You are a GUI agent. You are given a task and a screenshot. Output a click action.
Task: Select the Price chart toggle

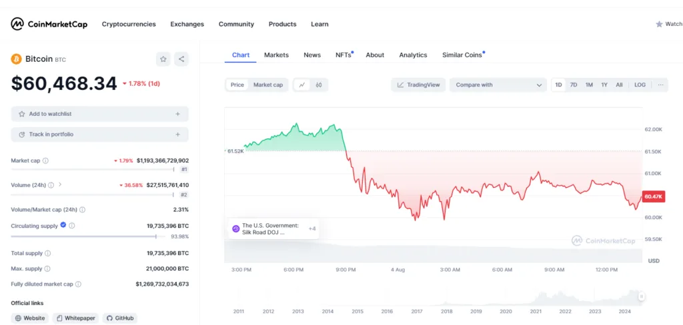(x=237, y=85)
